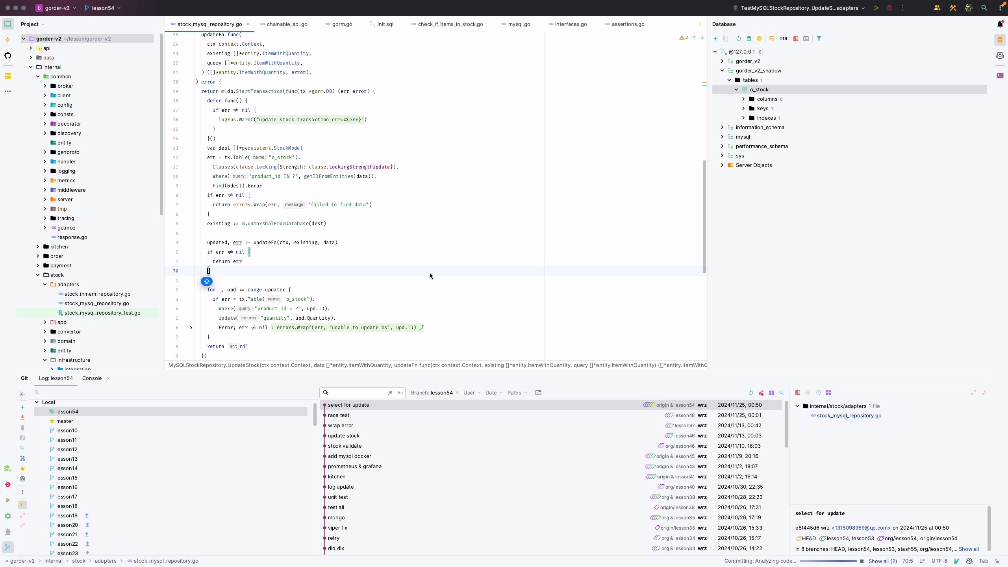1008x567 pixels.
Task: Collapse the adapters folder in Project tree
Action: click(x=45, y=284)
